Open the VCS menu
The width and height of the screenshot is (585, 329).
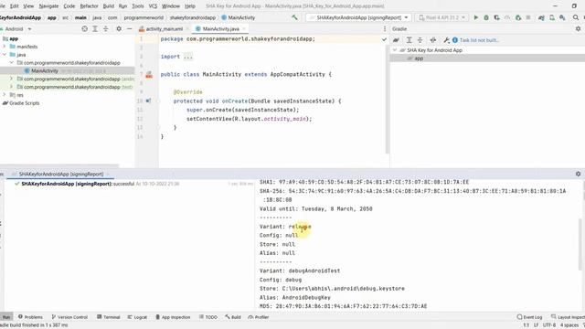point(153,6)
